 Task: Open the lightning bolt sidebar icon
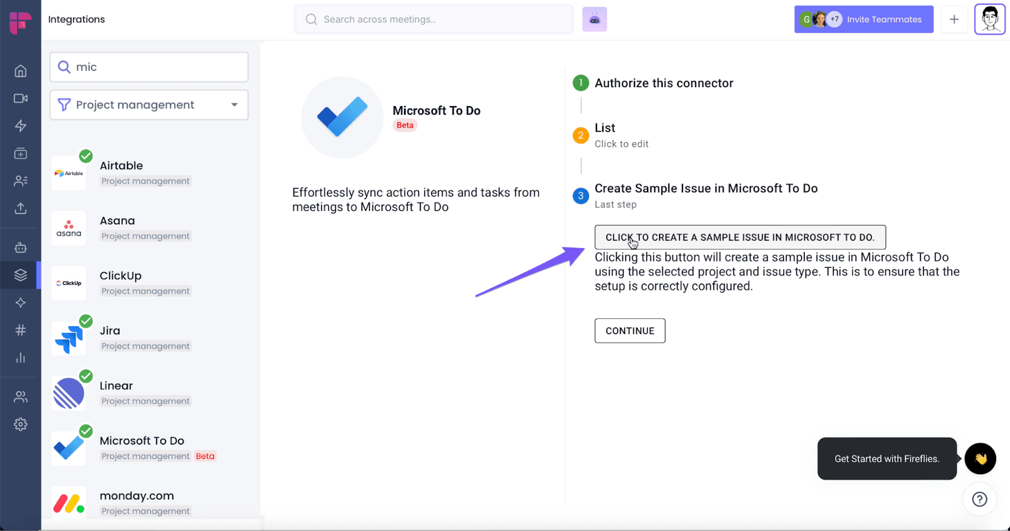click(21, 126)
